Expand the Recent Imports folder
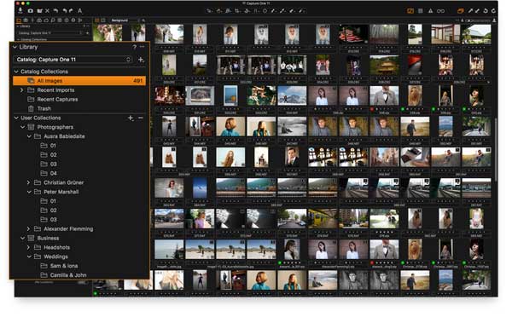512x317 pixels. tap(22, 90)
